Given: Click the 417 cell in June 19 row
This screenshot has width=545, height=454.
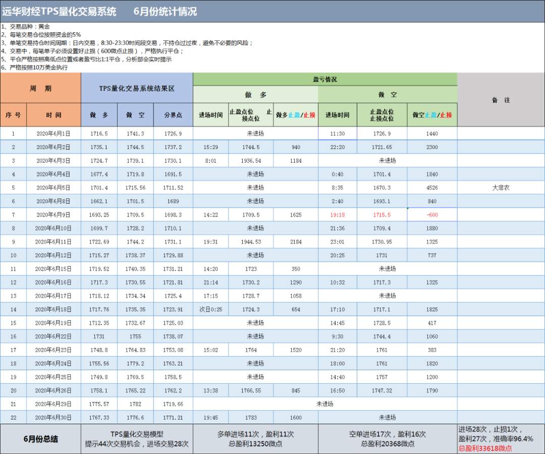Looking at the screenshot, I should [x=432, y=323].
